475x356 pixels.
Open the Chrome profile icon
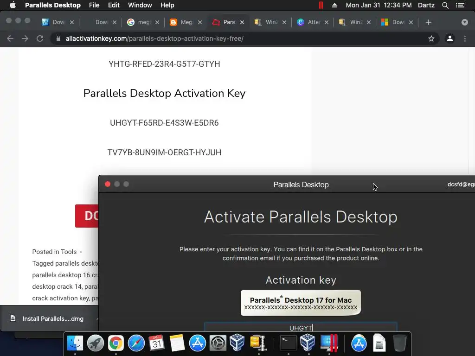point(450,38)
